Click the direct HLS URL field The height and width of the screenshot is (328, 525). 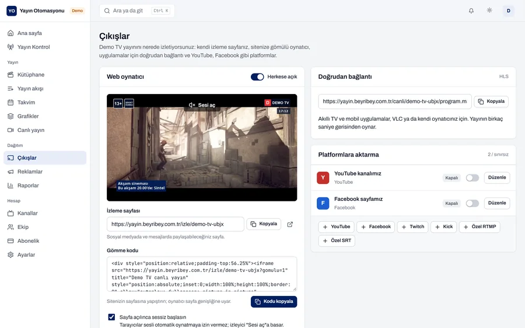(395, 102)
